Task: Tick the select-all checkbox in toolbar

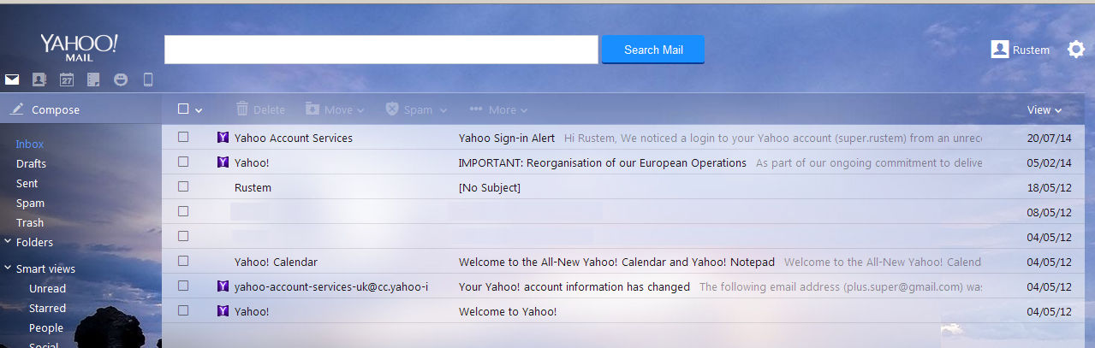Action: (x=183, y=109)
